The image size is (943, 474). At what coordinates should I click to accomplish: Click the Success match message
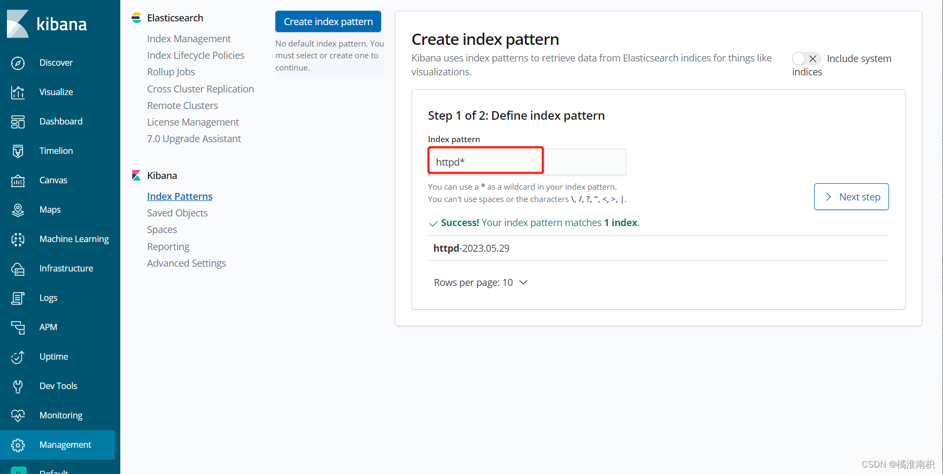point(535,223)
